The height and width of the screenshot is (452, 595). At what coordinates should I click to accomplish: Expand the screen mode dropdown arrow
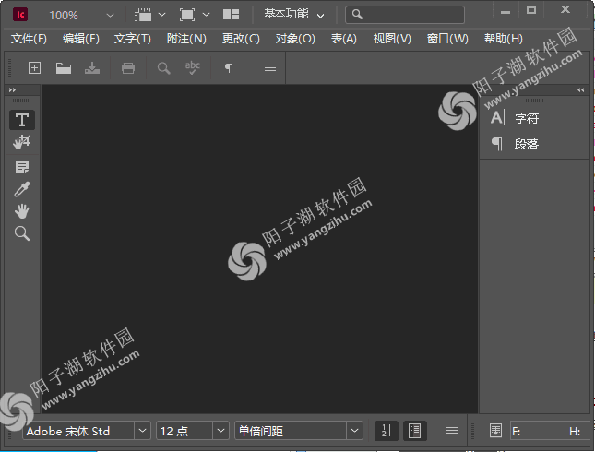tap(206, 15)
